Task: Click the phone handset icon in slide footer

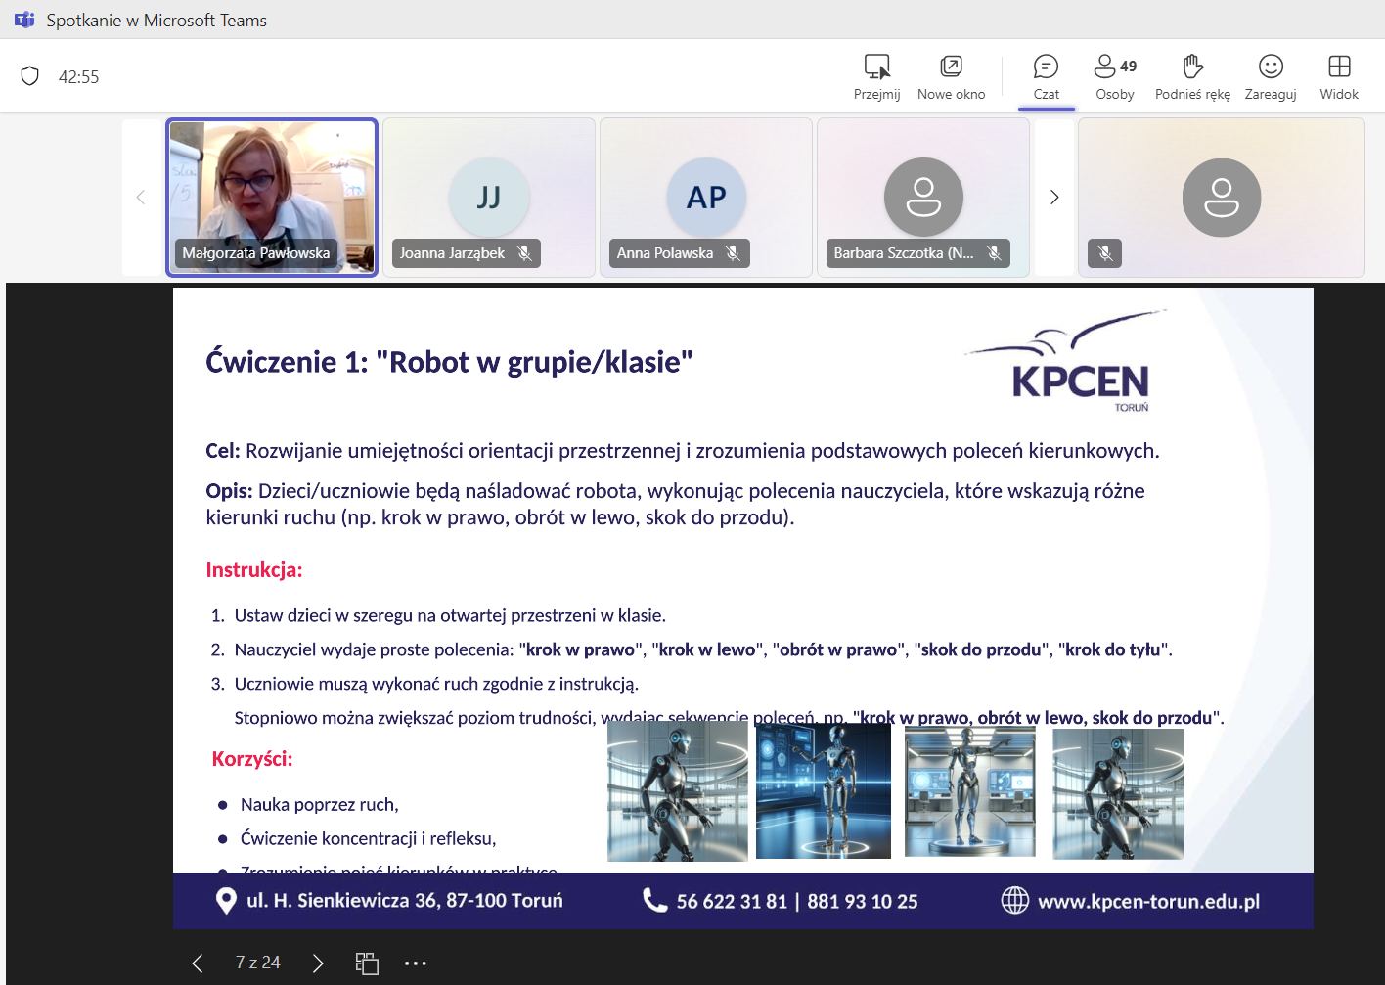Action: point(655,900)
